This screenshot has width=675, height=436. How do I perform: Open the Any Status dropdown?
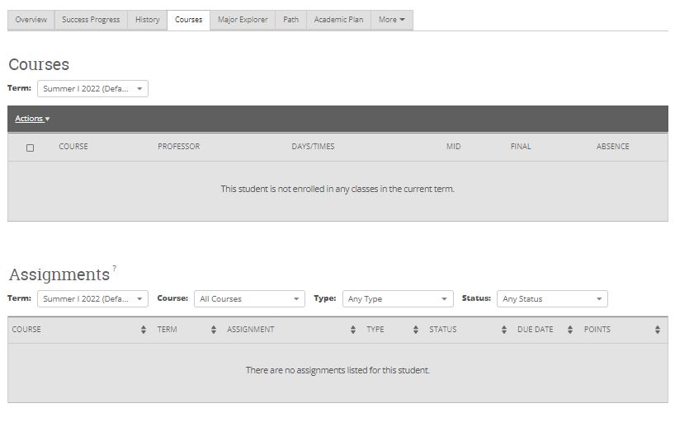coord(552,299)
